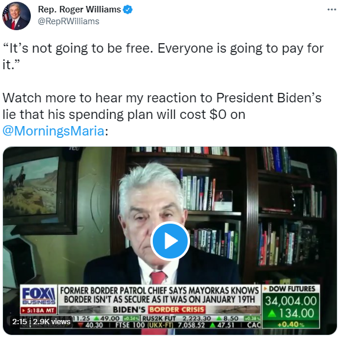Click the Fox Business logo in video
344x339 pixels.
coord(38,295)
